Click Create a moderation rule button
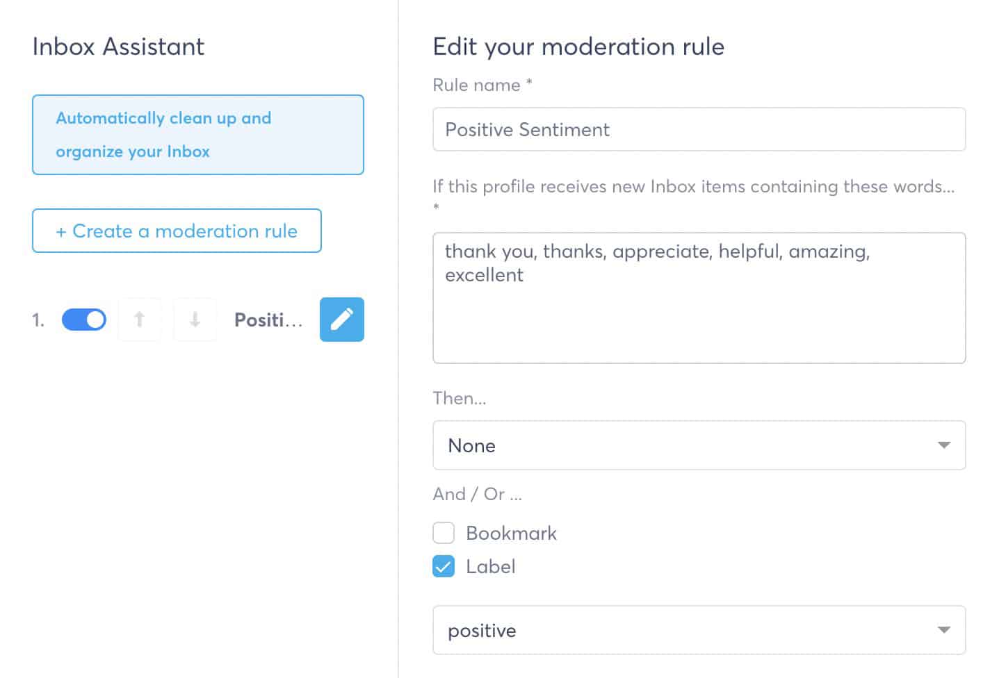Viewport: 990px width, 678px height. [x=177, y=231]
